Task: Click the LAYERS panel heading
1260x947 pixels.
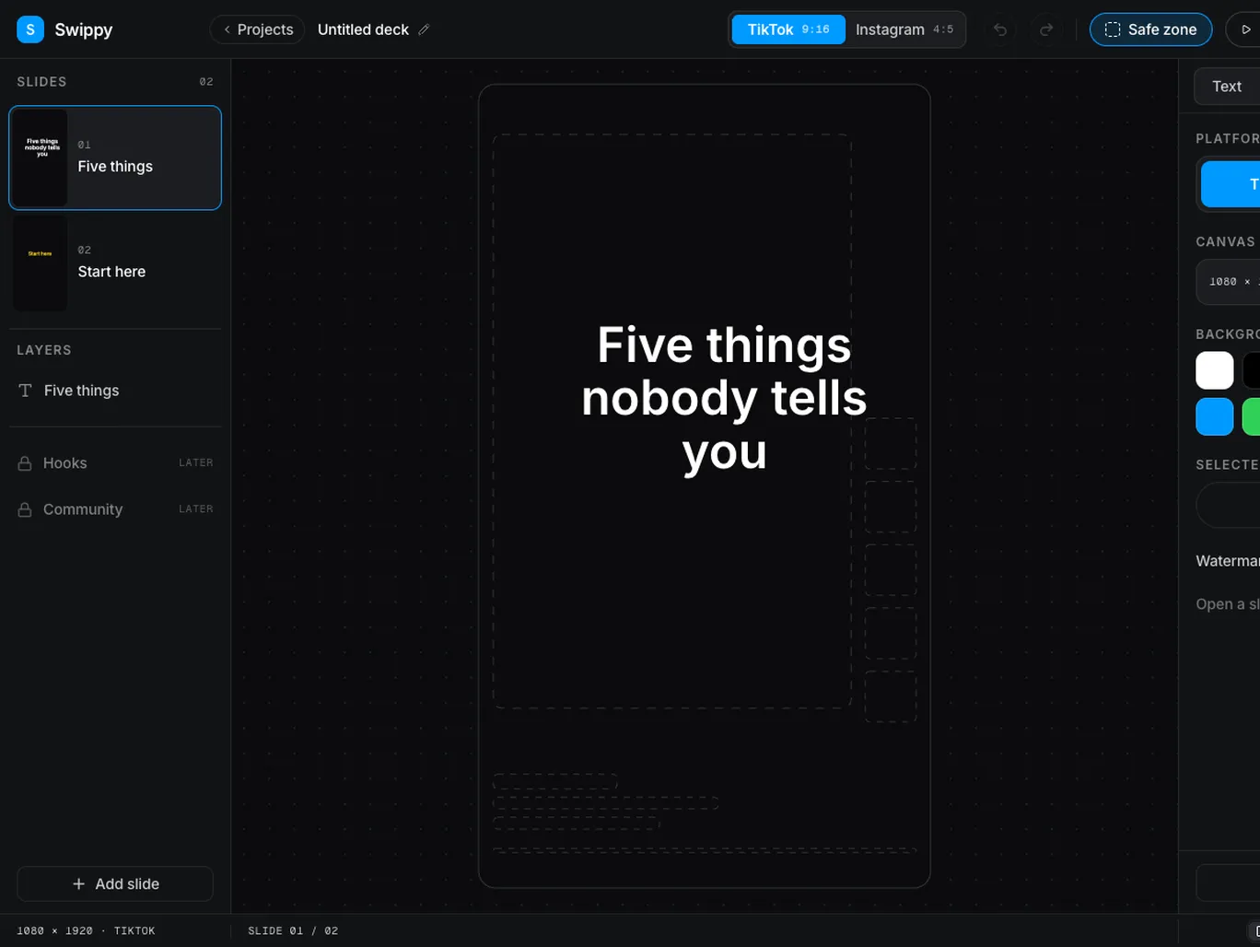Action: click(44, 350)
